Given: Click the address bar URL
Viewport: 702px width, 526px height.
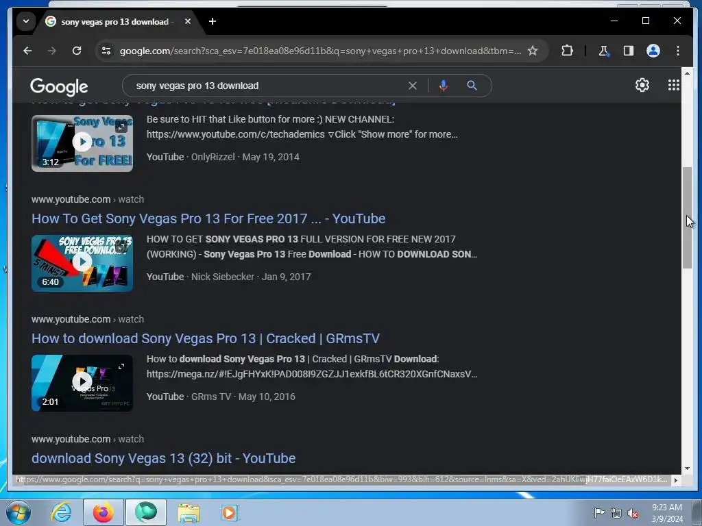Looking at the screenshot, I should (320, 51).
